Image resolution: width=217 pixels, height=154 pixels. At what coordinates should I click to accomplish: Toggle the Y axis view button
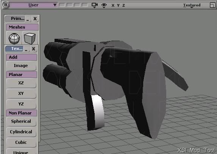118,5
